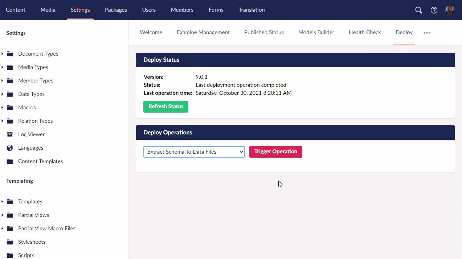The width and height of the screenshot is (462, 259).
Task: Go to the Content section
Action: tap(16, 10)
